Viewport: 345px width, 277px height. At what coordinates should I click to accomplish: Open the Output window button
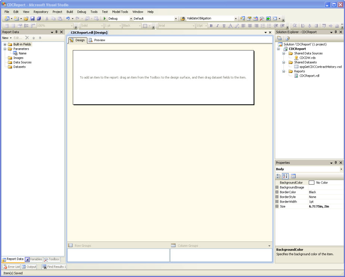click(29, 267)
